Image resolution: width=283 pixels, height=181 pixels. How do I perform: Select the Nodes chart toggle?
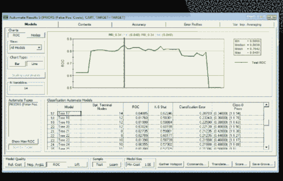(35, 35)
